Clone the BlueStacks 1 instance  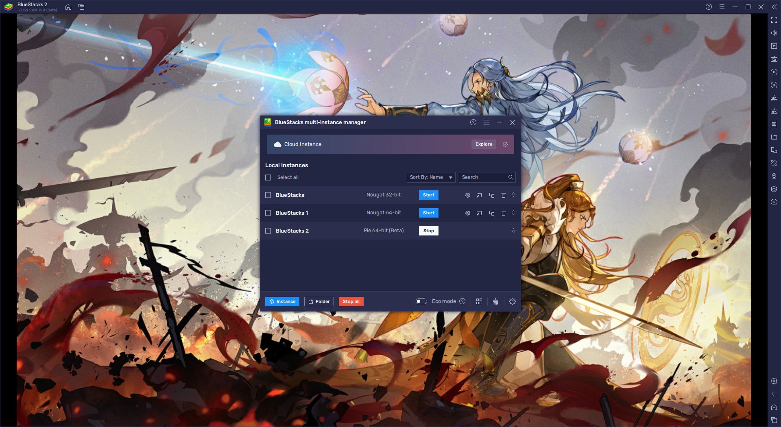tap(491, 213)
